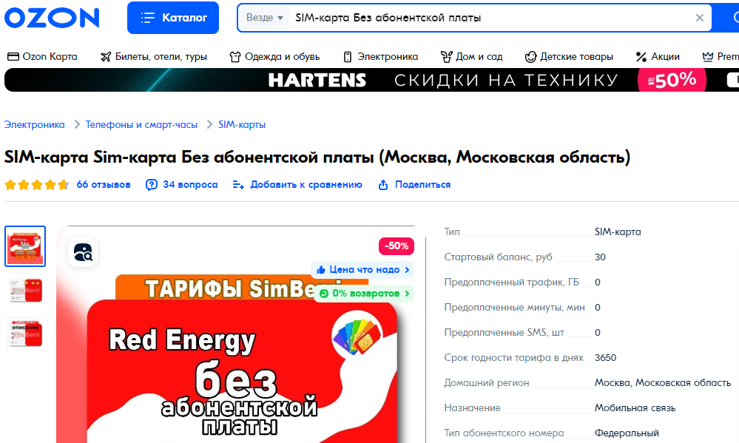The image size is (739, 443).
Task: Go to SIM-карты breadcrumb
Action: pyautogui.click(x=242, y=124)
